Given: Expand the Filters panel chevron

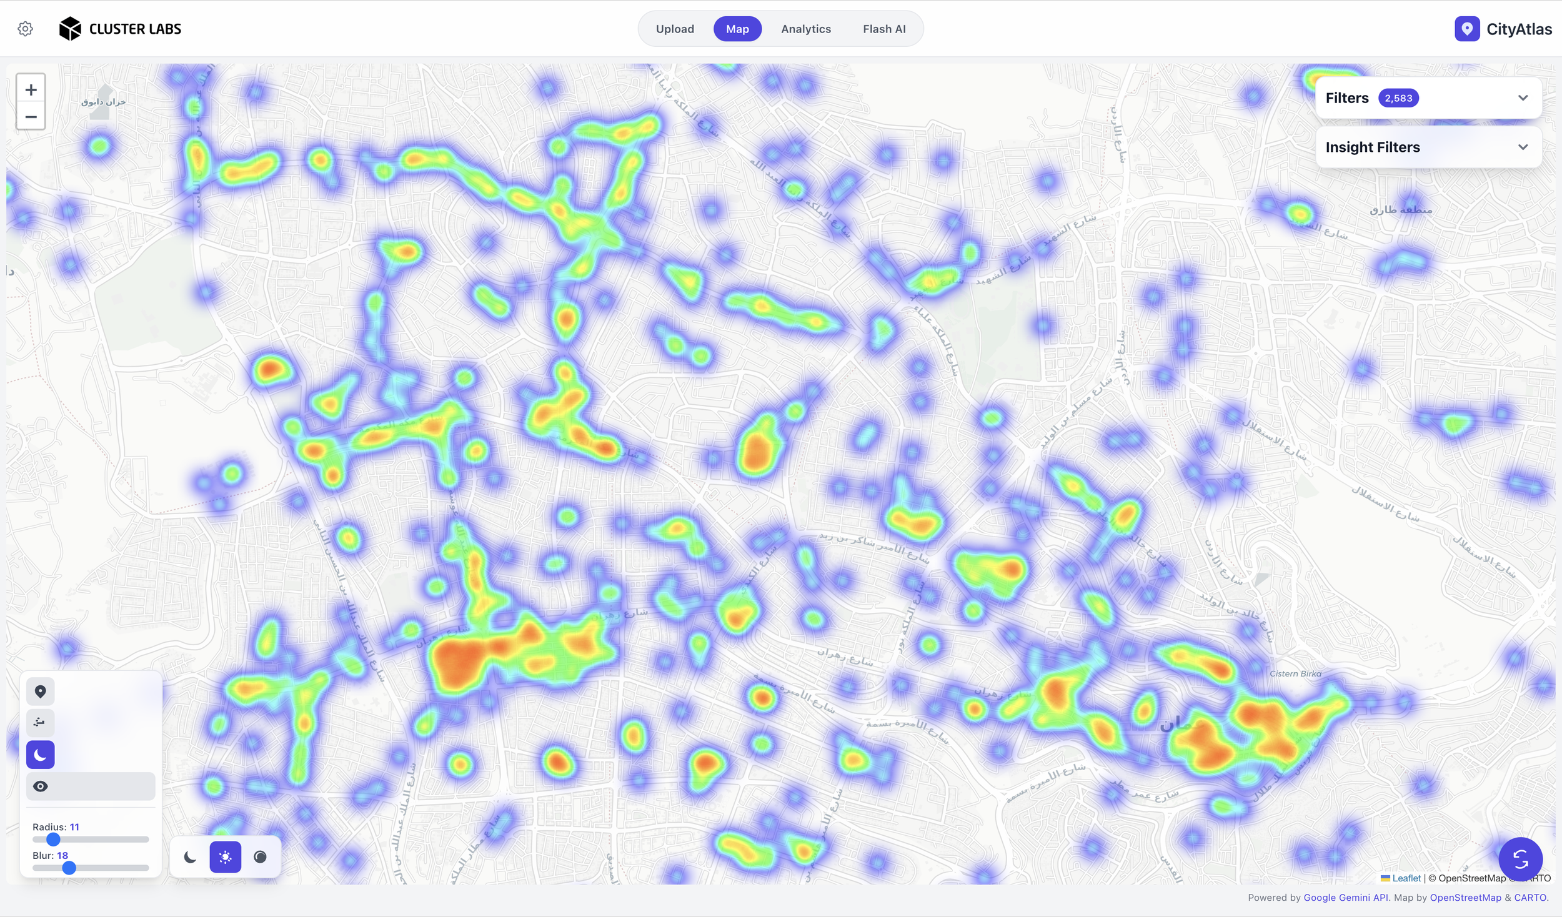Looking at the screenshot, I should coord(1523,98).
